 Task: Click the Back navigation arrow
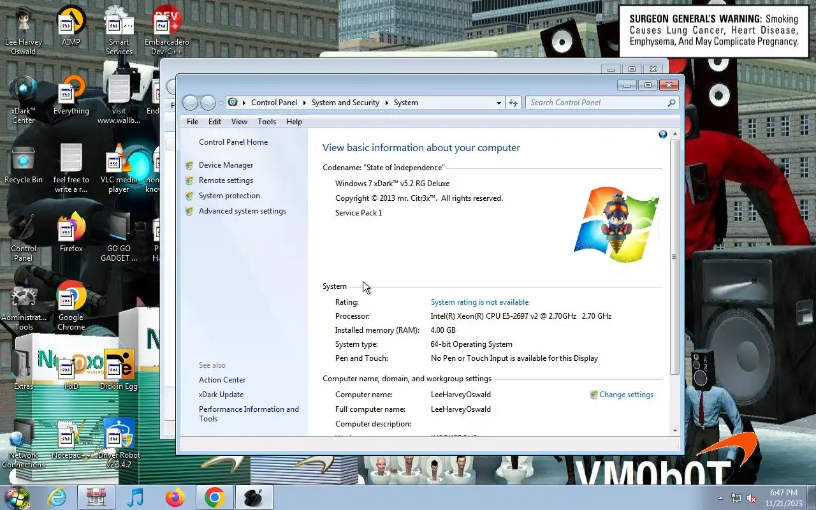pos(190,103)
